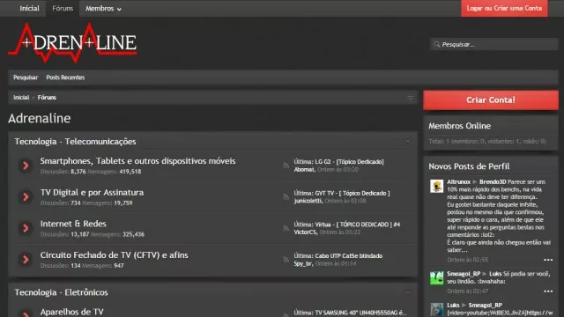This screenshot has height=317, width=564.
Task: Open Tecnologia - Eletrônicos category heading
Action: pos(61,292)
